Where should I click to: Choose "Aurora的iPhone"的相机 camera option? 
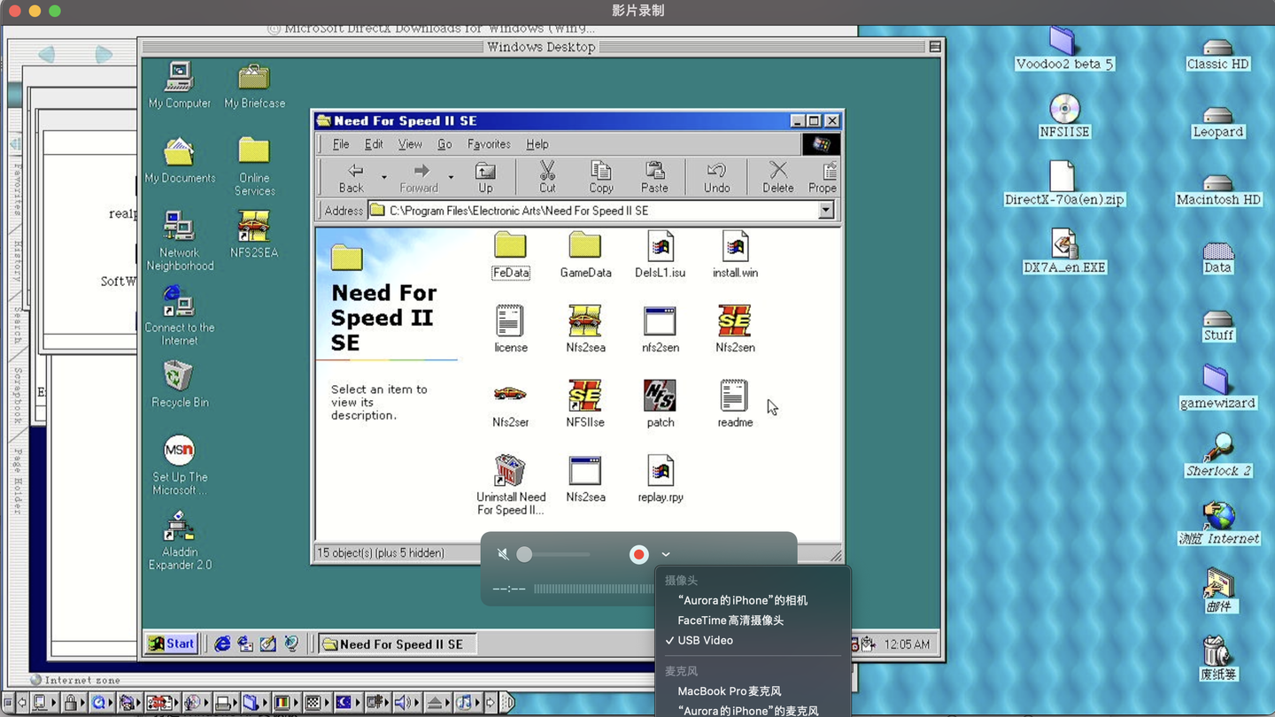(x=742, y=600)
